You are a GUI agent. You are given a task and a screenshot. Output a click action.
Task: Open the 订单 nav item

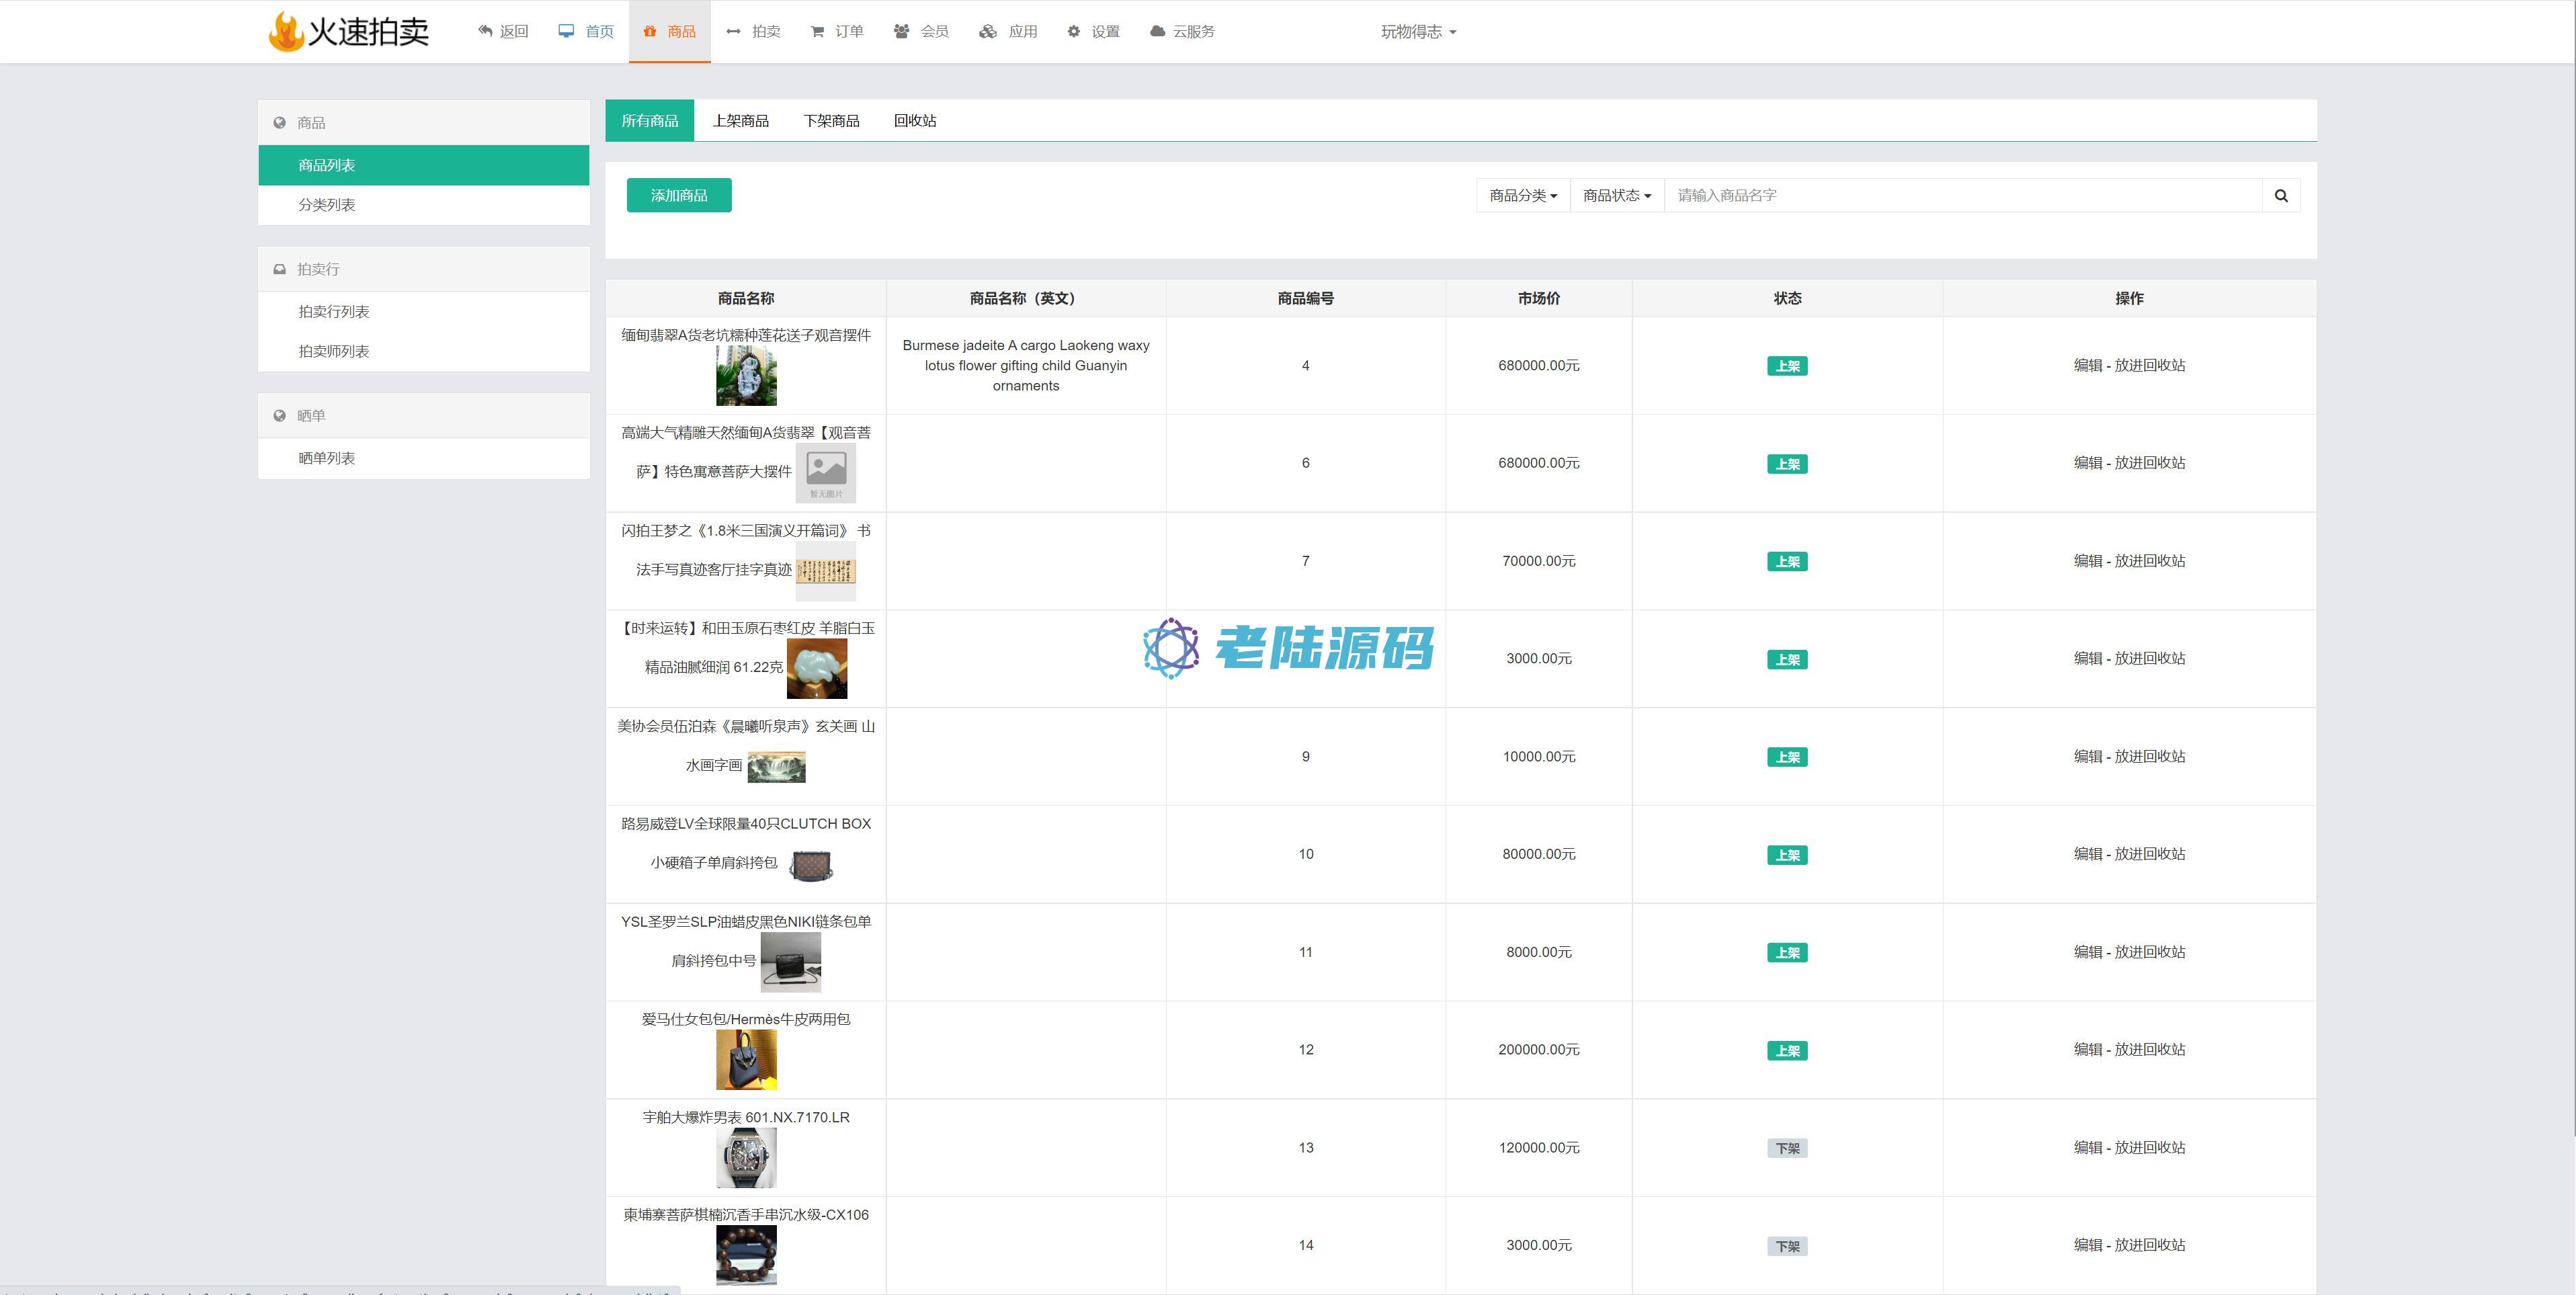coord(837,31)
